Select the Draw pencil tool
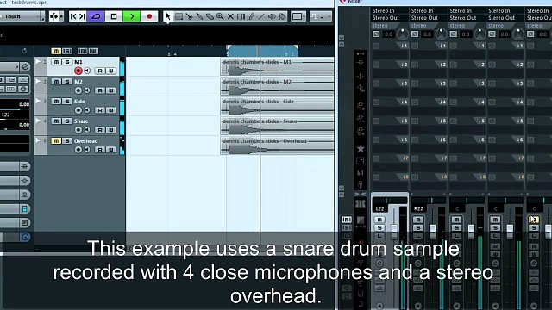Screen dimensions: 552x310 coord(251,16)
